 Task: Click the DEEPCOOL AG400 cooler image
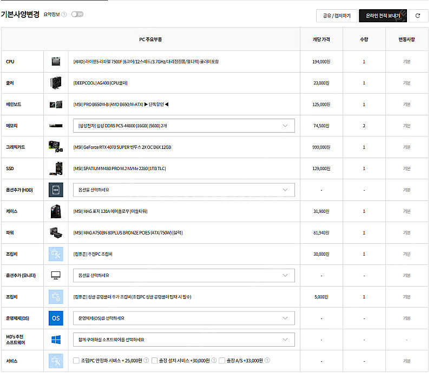pos(56,83)
